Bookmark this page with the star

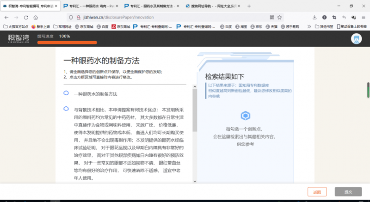pyautogui.click(x=280, y=17)
